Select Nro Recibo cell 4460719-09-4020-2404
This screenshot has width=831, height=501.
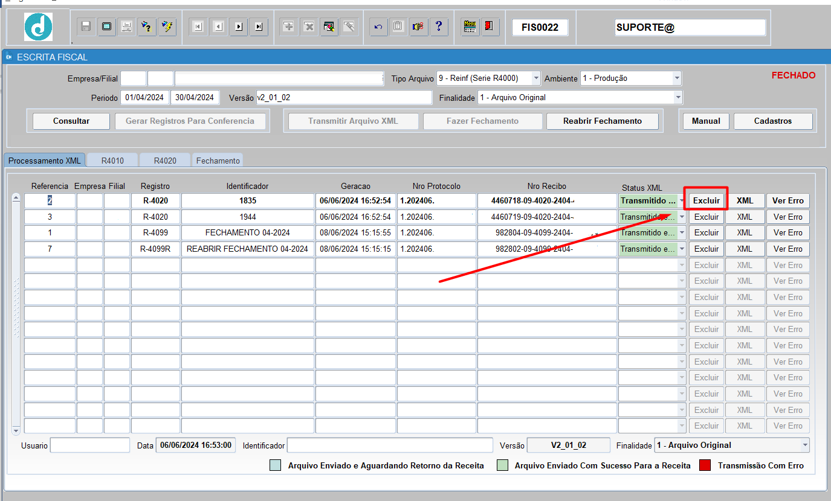547,217
